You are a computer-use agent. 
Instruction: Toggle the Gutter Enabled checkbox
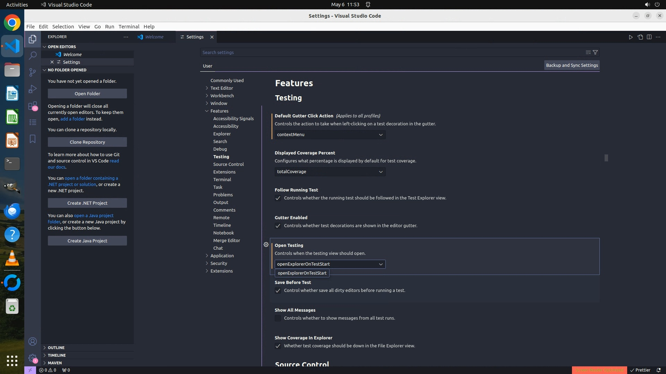[x=278, y=226]
